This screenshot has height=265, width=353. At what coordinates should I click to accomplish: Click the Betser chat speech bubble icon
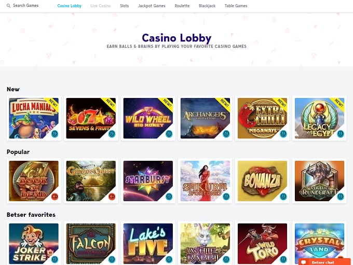tap(304, 262)
